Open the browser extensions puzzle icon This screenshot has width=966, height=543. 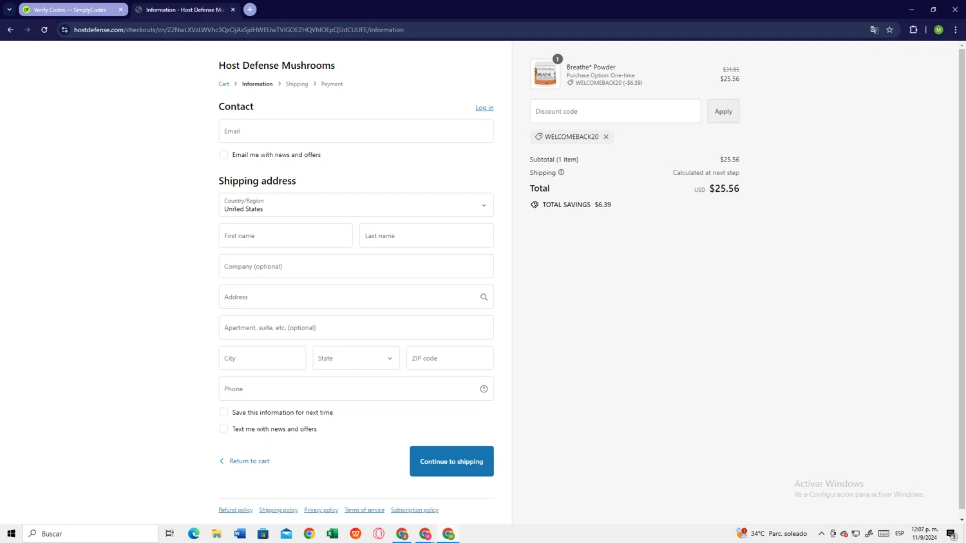(x=913, y=30)
